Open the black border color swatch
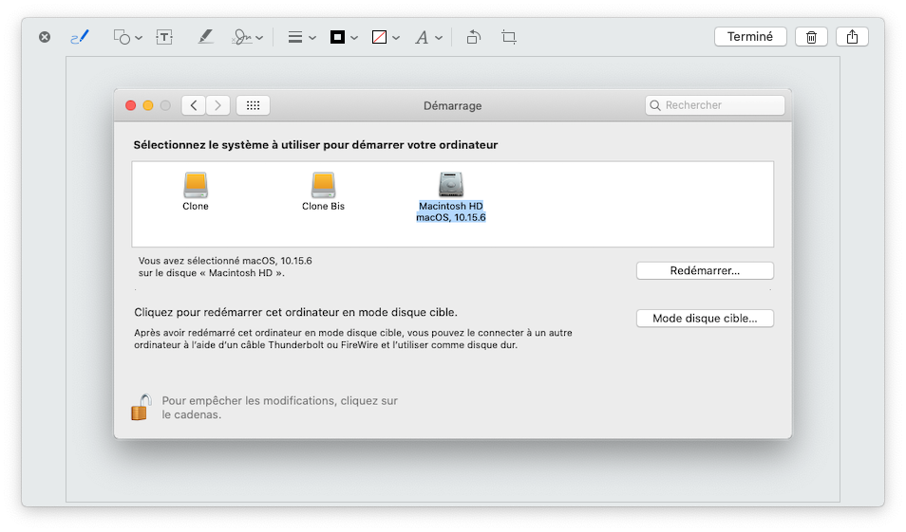Viewport: 906px width, 532px height. pyautogui.click(x=337, y=37)
